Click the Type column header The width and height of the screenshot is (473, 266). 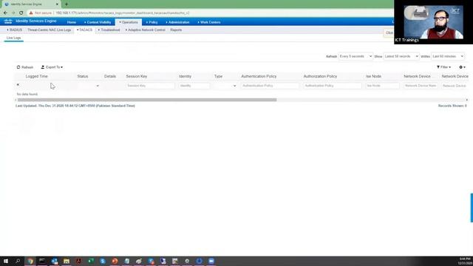218,77
